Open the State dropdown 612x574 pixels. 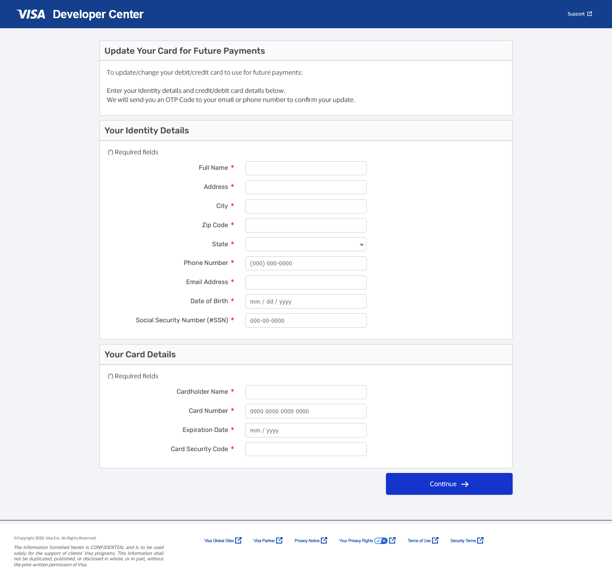click(306, 244)
